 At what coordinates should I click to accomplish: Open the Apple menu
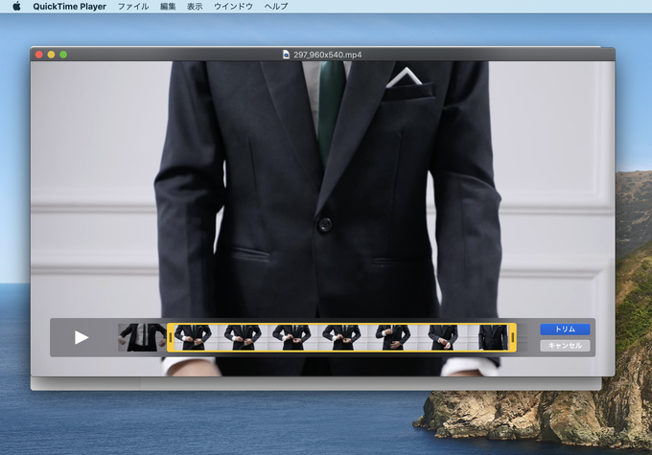coord(16,7)
